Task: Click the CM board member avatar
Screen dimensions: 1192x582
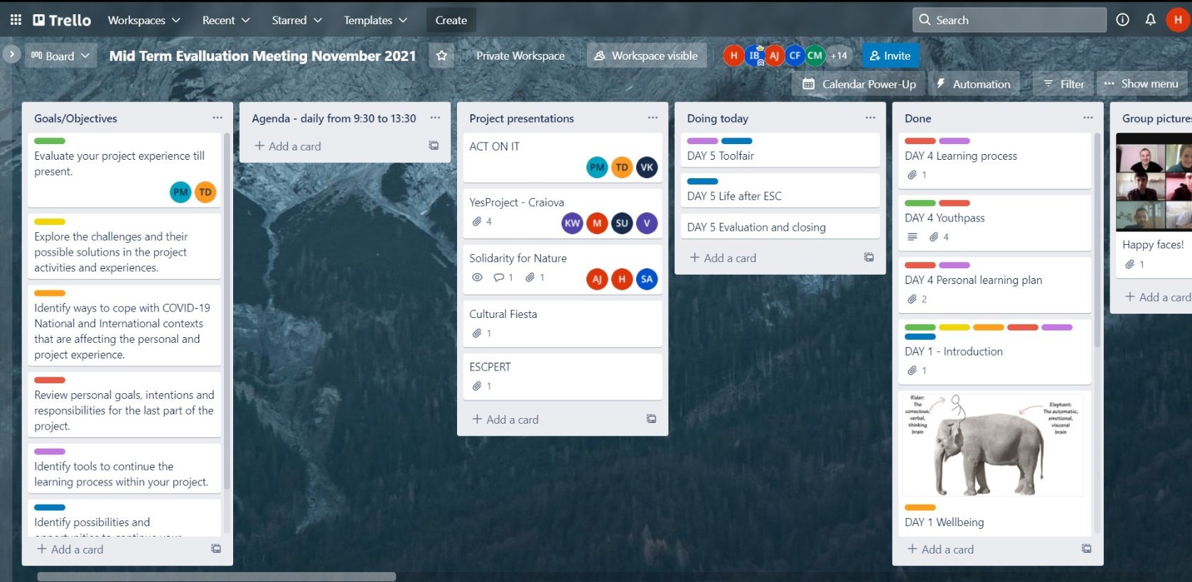Action: click(815, 55)
